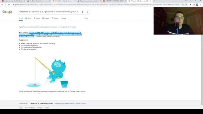Viewport: 203px width, 114px height.
Task: Click 'Try fewer keywords' suggestion text
Action: click(x=29, y=49)
